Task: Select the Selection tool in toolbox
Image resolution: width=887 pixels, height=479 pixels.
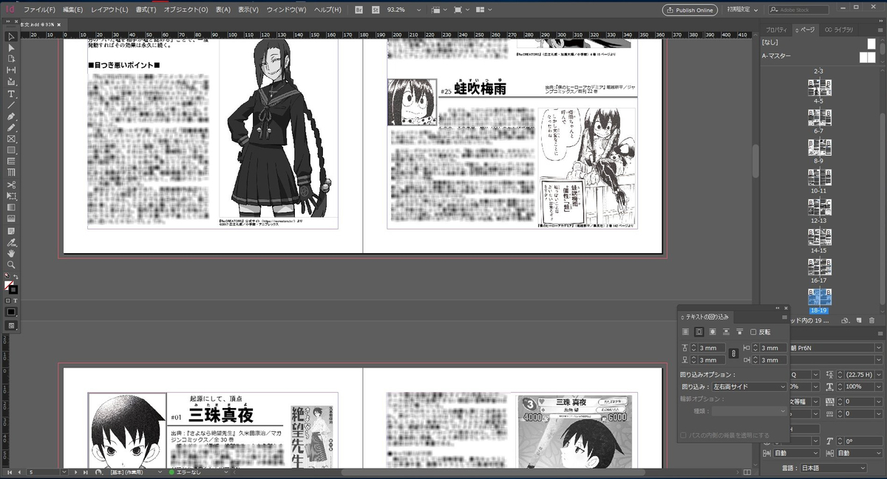Action: click(x=11, y=37)
